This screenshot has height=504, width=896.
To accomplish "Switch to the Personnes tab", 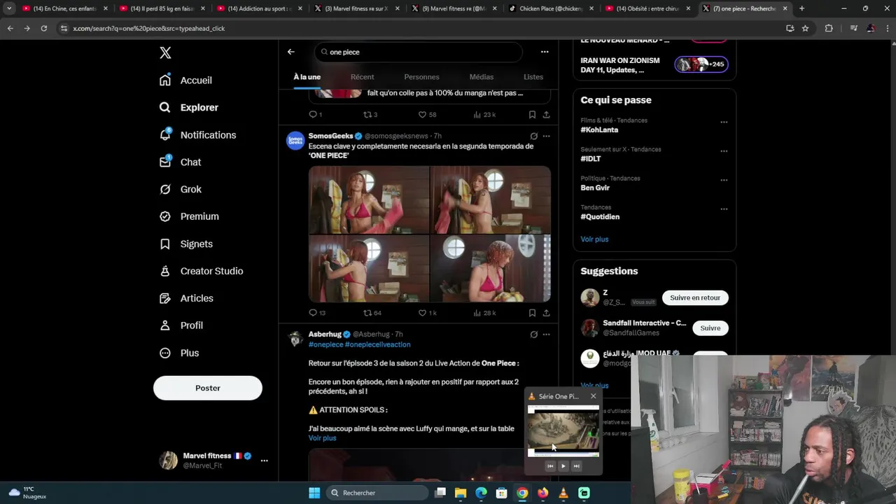I will [421, 77].
